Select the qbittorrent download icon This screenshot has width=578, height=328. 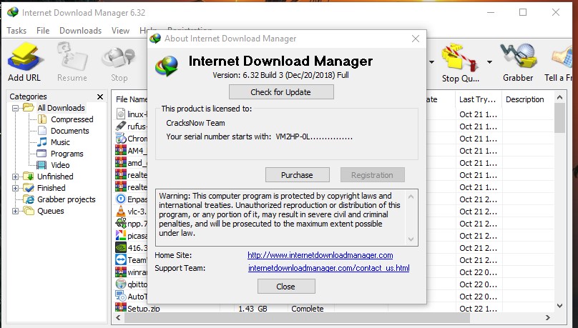coord(121,284)
